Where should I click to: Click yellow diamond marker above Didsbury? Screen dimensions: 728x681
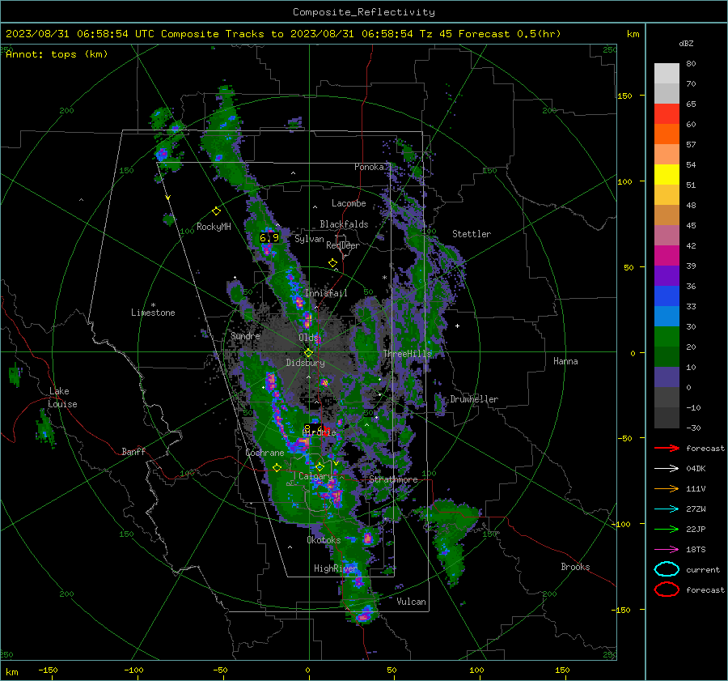click(308, 353)
